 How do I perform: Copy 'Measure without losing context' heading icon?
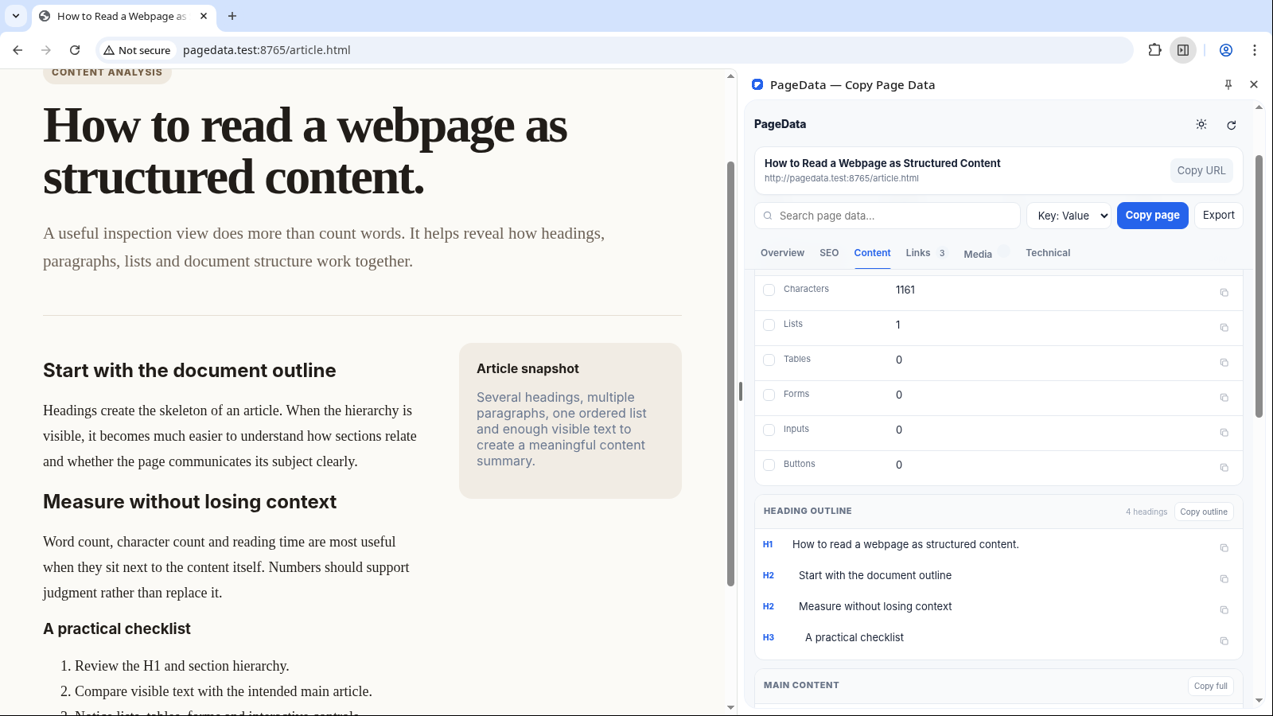(x=1224, y=610)
